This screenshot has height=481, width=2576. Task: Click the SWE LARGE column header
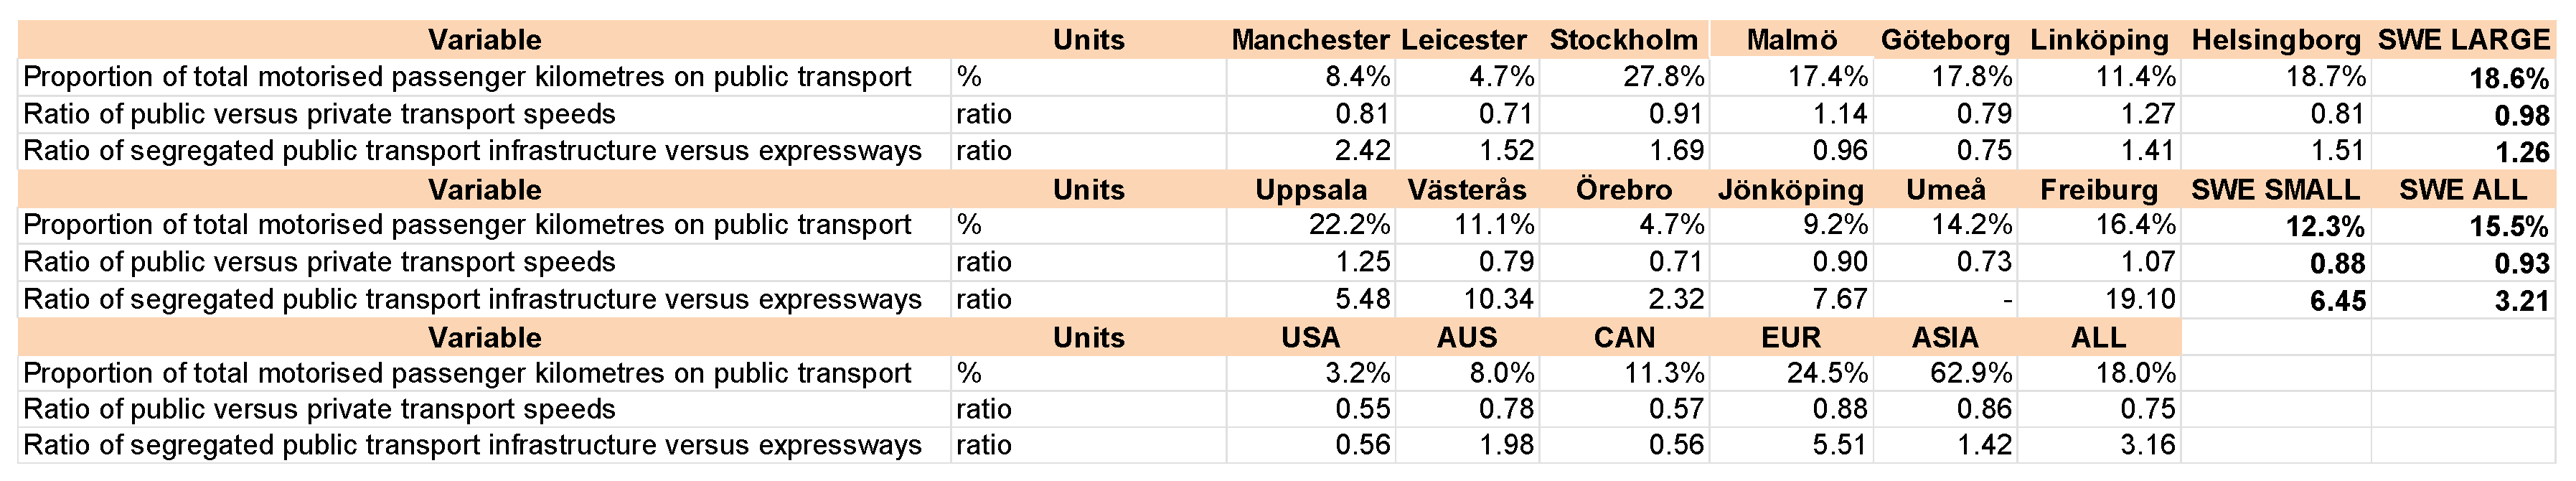pos(2463,40)
